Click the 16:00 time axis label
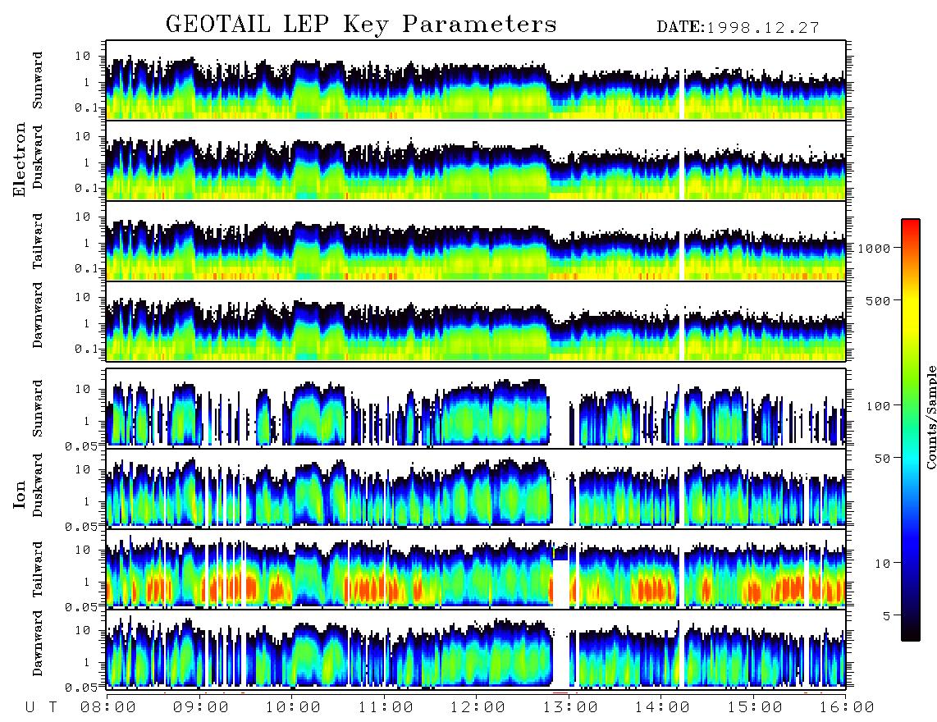This screenshot has width=937, height=722. (847, 707)
